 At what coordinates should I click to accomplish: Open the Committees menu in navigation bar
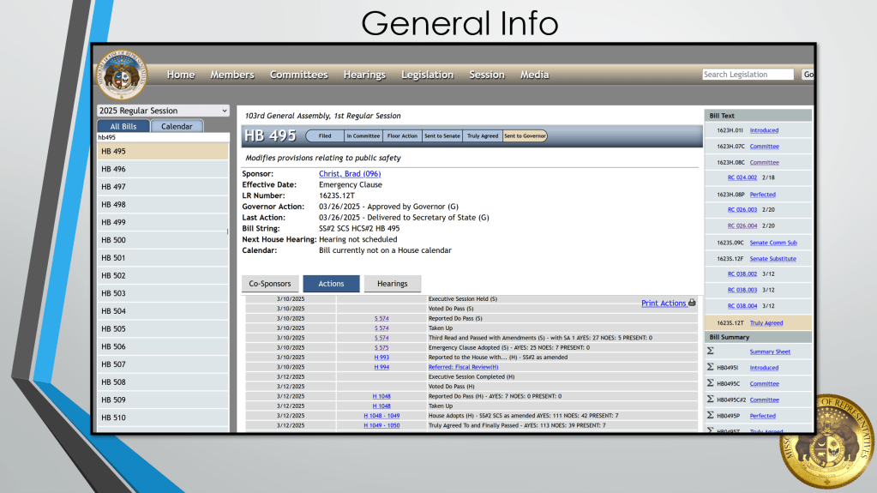(298, 75)
